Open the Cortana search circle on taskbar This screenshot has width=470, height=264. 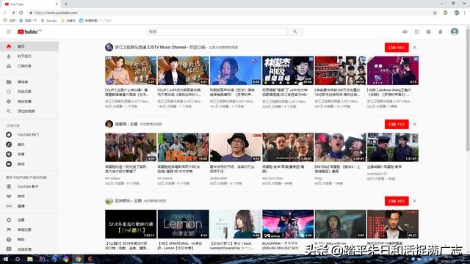tap(18, 259)
